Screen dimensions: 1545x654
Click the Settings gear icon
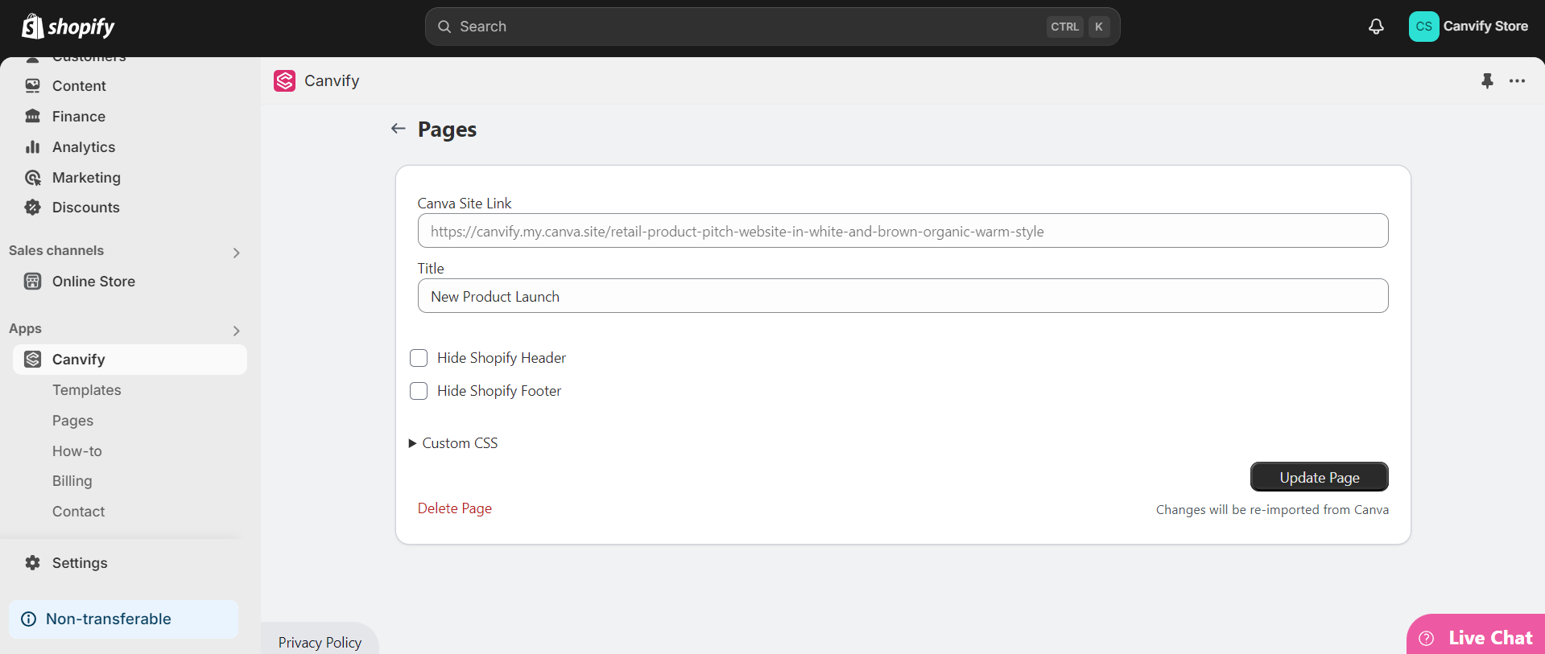[32, 562]
